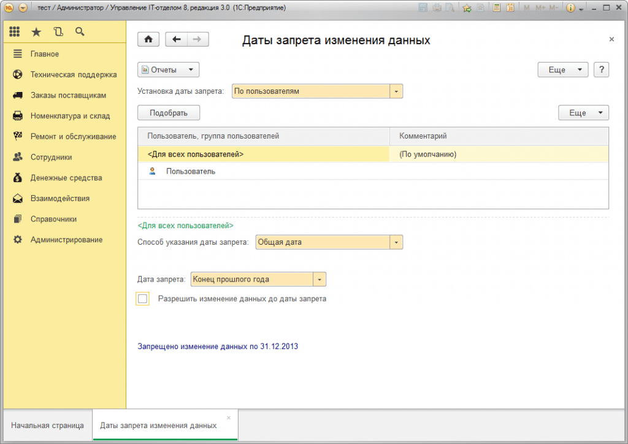Click the M+ memory button
628x444 pixels.
point(540,7)
